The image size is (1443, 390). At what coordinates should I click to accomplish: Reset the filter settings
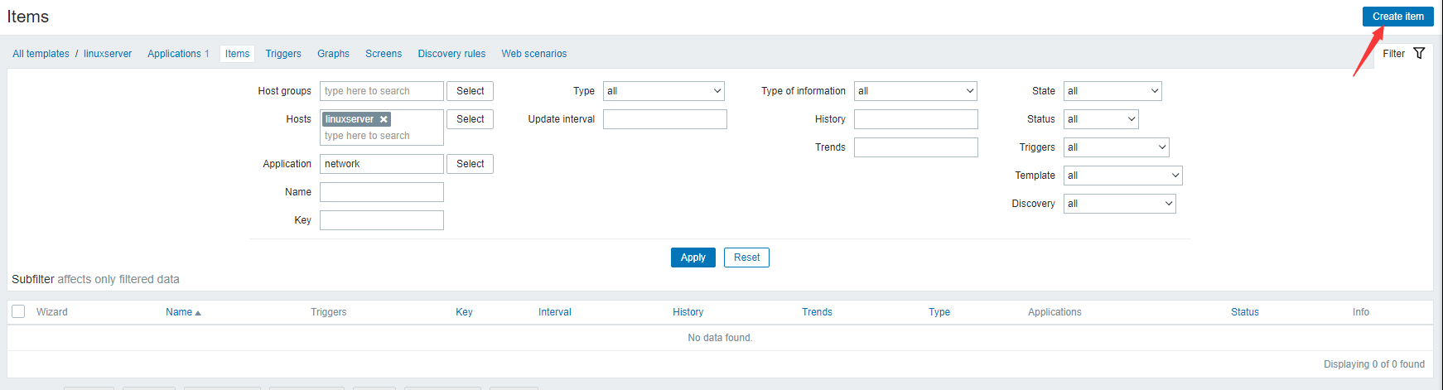[x=746, y=258]
